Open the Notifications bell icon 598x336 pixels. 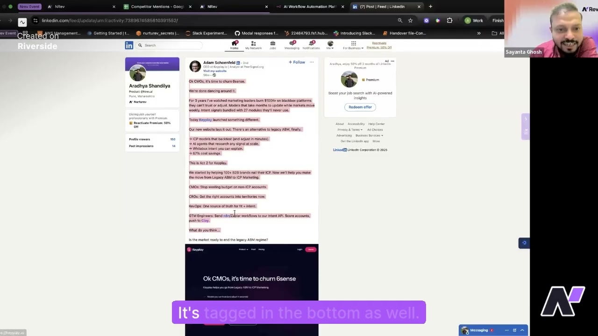(x=311, y=45)
